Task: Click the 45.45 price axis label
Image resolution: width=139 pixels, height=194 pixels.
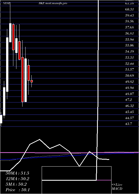Action: pos(130,112)
